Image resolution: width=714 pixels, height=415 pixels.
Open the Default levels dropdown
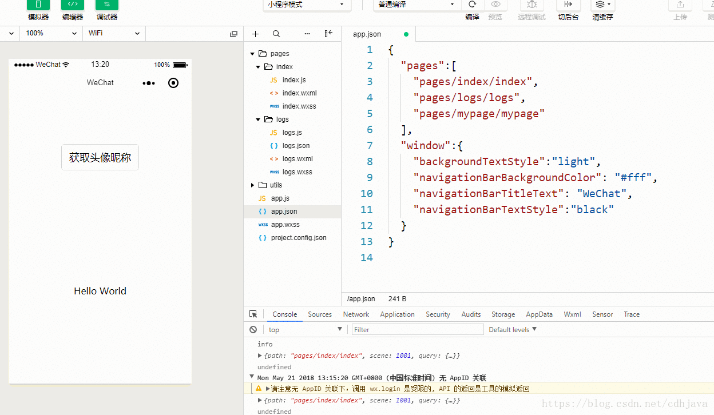(513, 330)
